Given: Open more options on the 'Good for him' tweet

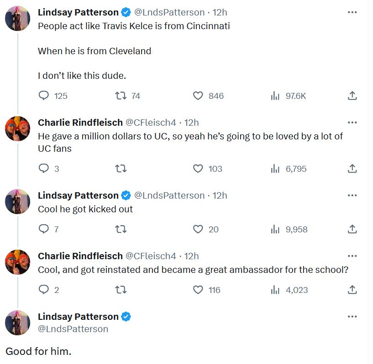Looking at the screenshot, I should [352, 317].
